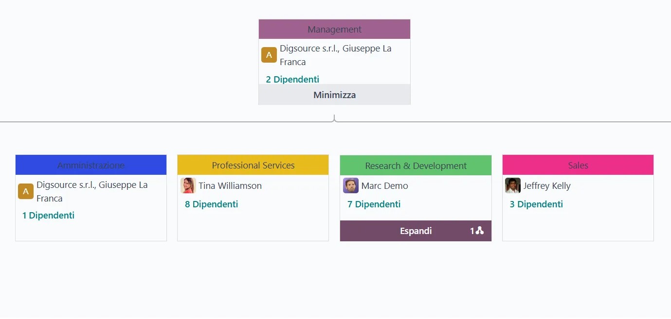Show '7 Dipendenti' of Research & Development
The image size is (671, 319).
(x=374, y=204)
